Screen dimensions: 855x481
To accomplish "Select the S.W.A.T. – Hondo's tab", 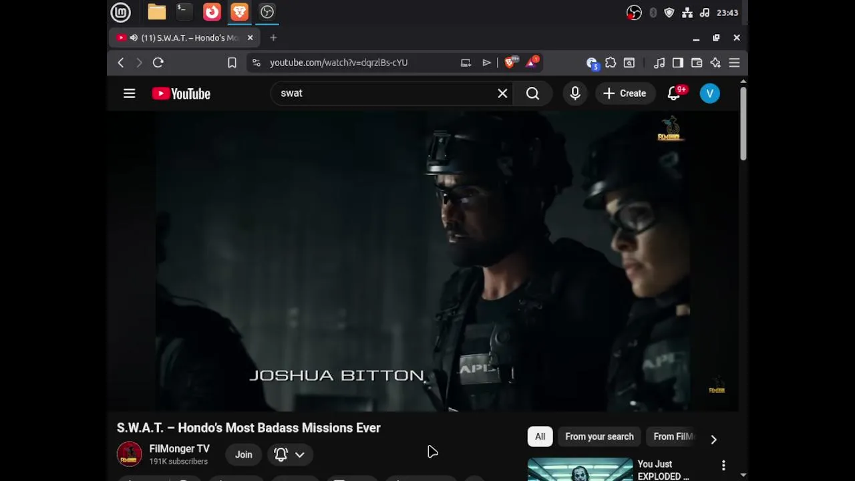I will 184,38.
